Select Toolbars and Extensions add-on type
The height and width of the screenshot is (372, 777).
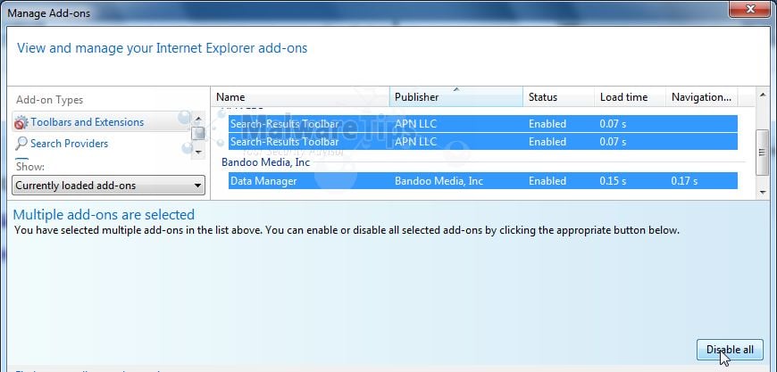[102, 121]
